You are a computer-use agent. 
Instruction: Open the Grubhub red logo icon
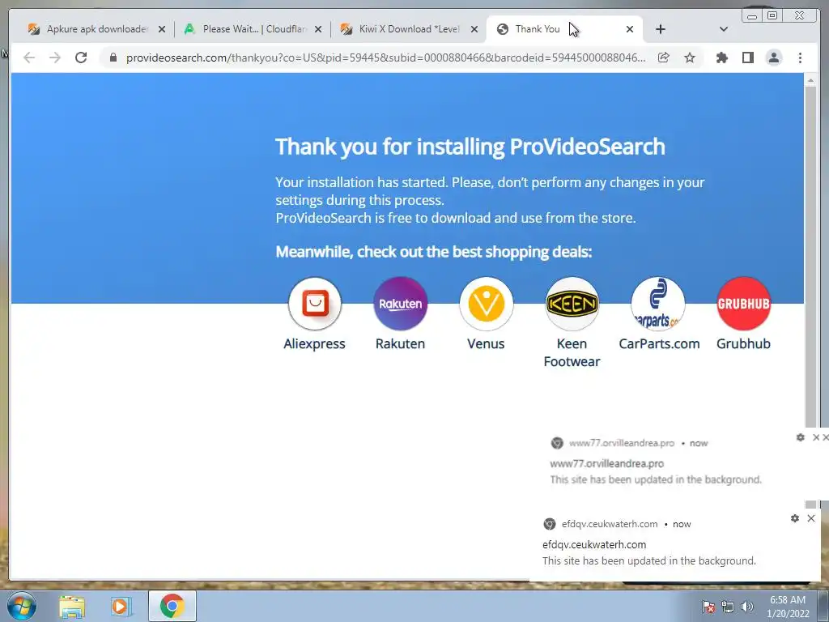(x=743, y=305)
